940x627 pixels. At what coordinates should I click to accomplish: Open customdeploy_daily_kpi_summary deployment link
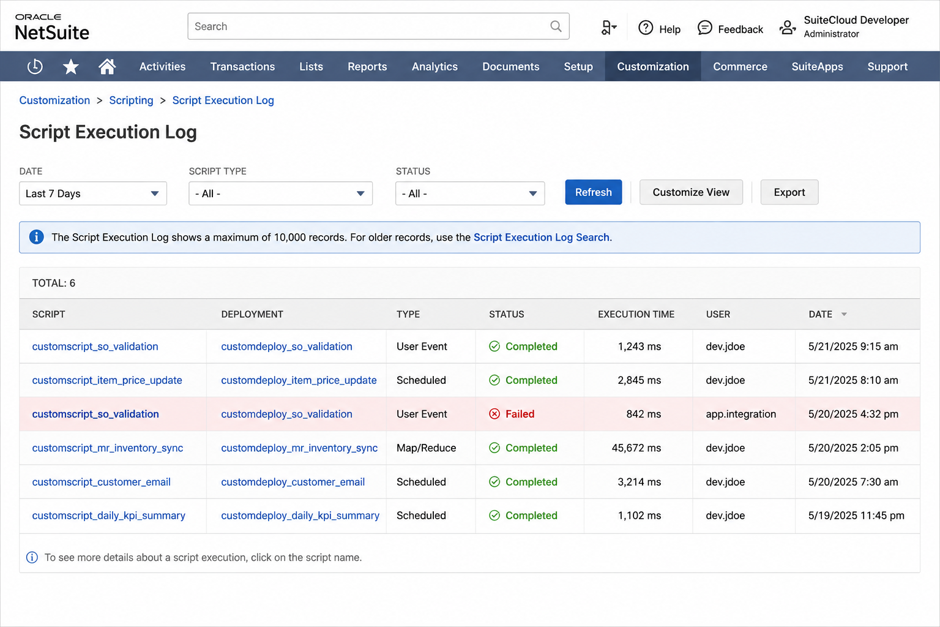pos(300,516)
